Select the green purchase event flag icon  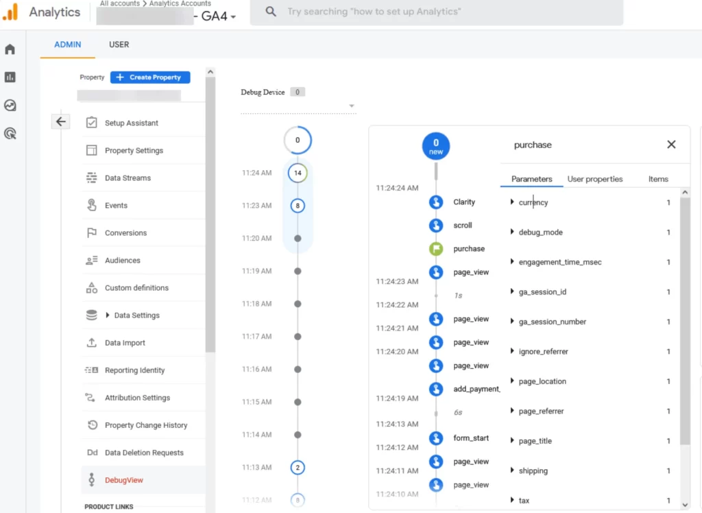436,249
